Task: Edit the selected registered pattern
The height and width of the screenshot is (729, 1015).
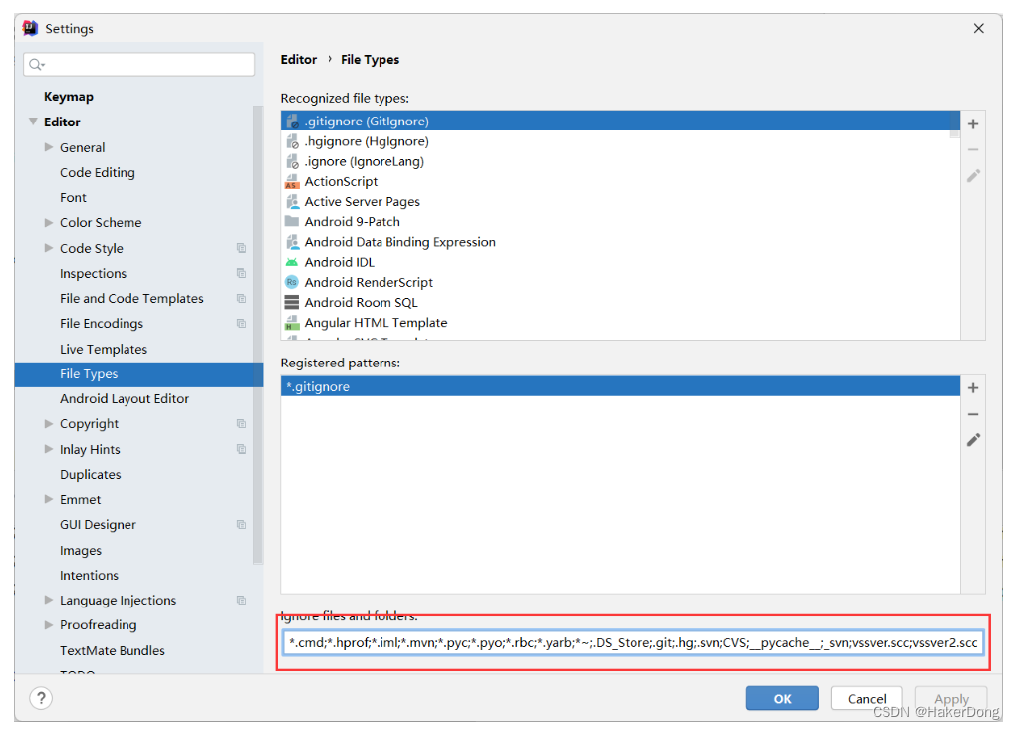Action: [973, 440]
